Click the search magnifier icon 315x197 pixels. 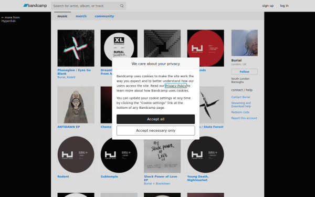122,6
